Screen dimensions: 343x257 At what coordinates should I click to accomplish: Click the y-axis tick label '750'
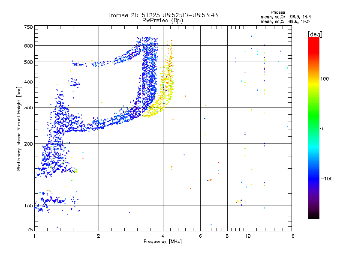point(28,27)
